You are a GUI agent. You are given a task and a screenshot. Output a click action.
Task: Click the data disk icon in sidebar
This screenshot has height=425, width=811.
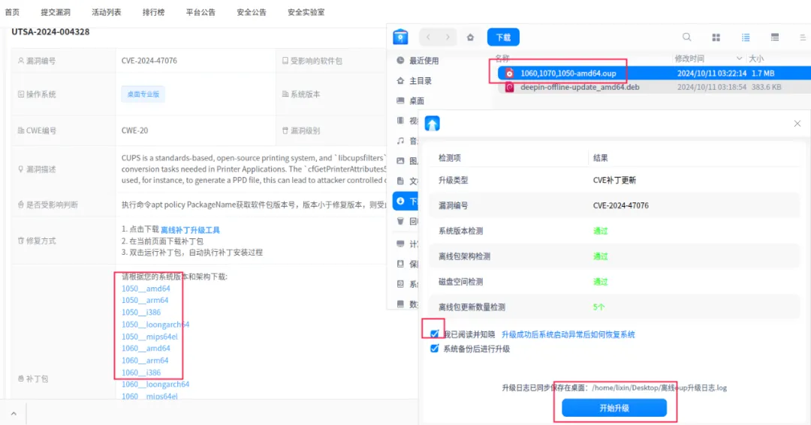(400, 304)
